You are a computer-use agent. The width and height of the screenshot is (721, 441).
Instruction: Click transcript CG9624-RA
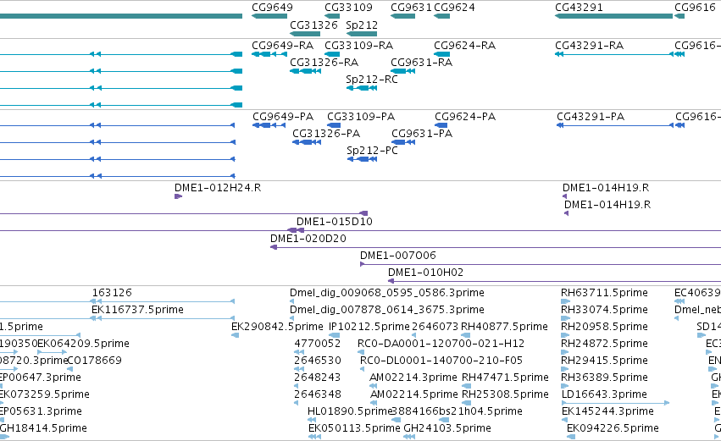[464, 46]
